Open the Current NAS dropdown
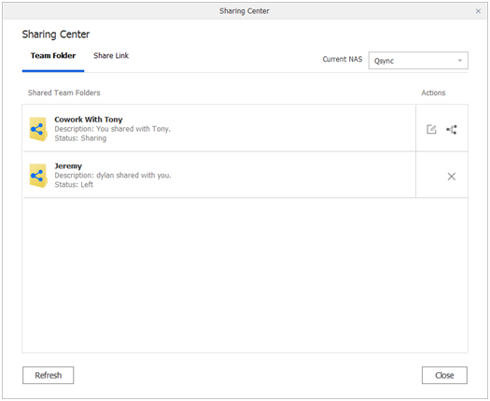490x401 pixels. pos(418,61)
